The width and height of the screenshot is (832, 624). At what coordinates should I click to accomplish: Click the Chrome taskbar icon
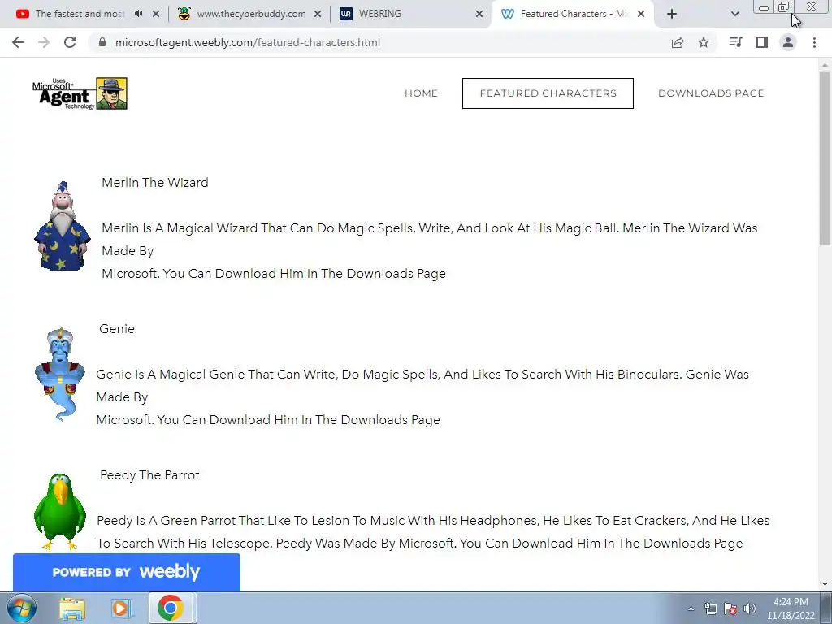(x=170, y=608)
